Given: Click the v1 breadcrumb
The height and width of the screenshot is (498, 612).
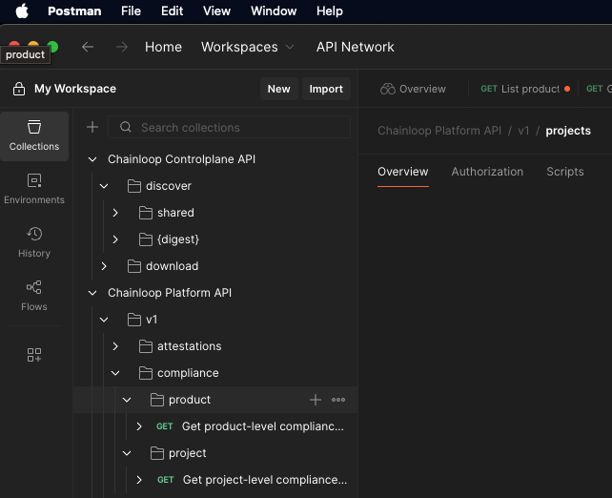Looking at the screenshot, I should [x=523, y=131].
